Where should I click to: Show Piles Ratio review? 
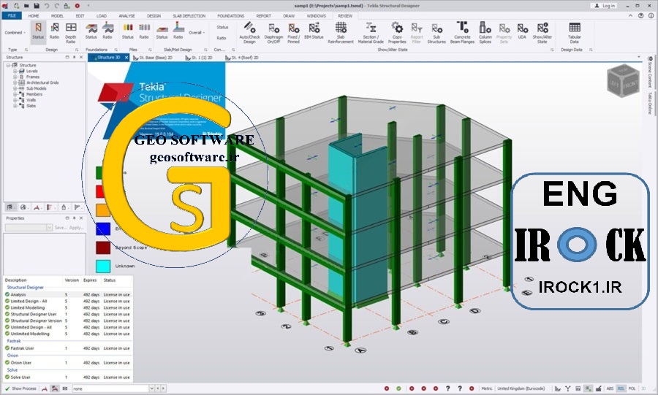(x=144, y=32)
